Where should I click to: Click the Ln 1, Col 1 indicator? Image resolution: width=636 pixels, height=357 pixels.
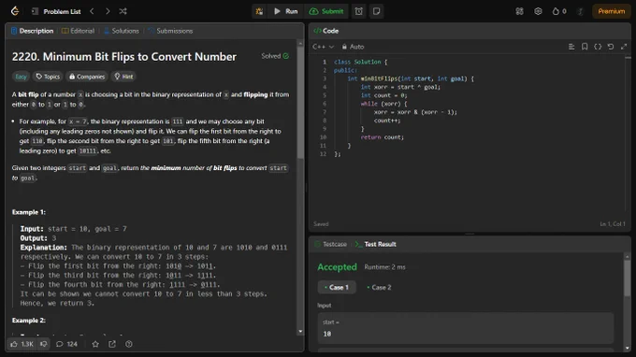(613, 224)
